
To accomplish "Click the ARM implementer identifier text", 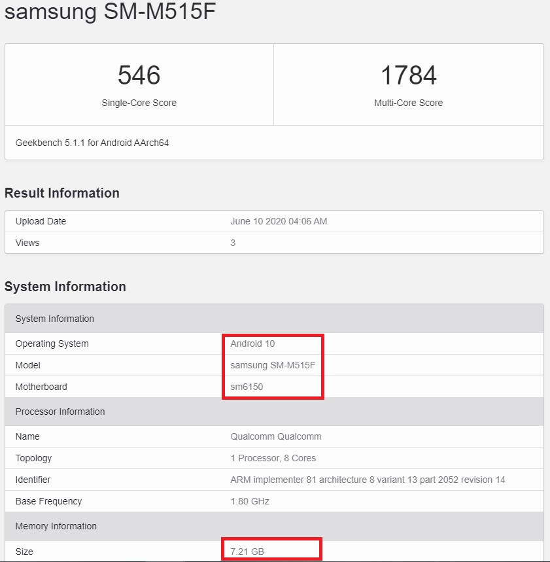I will click(368, 480).
